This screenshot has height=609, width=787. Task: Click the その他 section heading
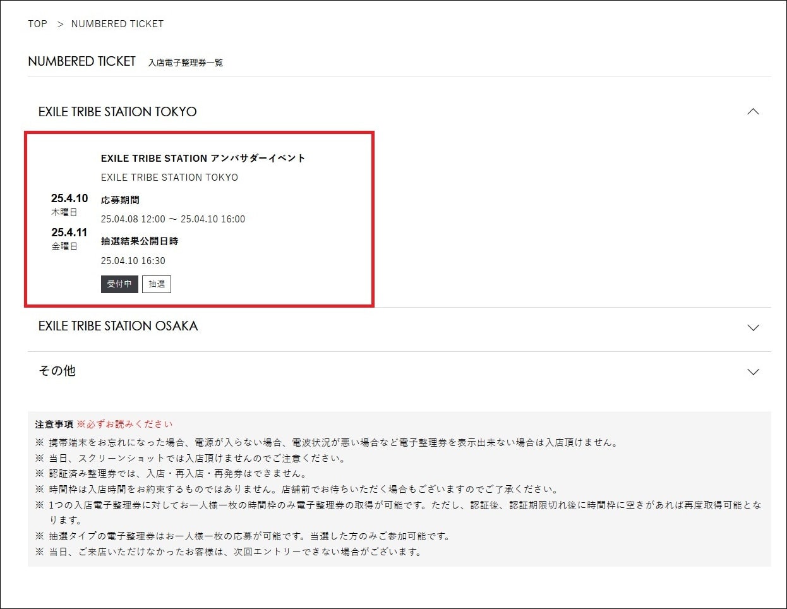(x=57, y=371)
